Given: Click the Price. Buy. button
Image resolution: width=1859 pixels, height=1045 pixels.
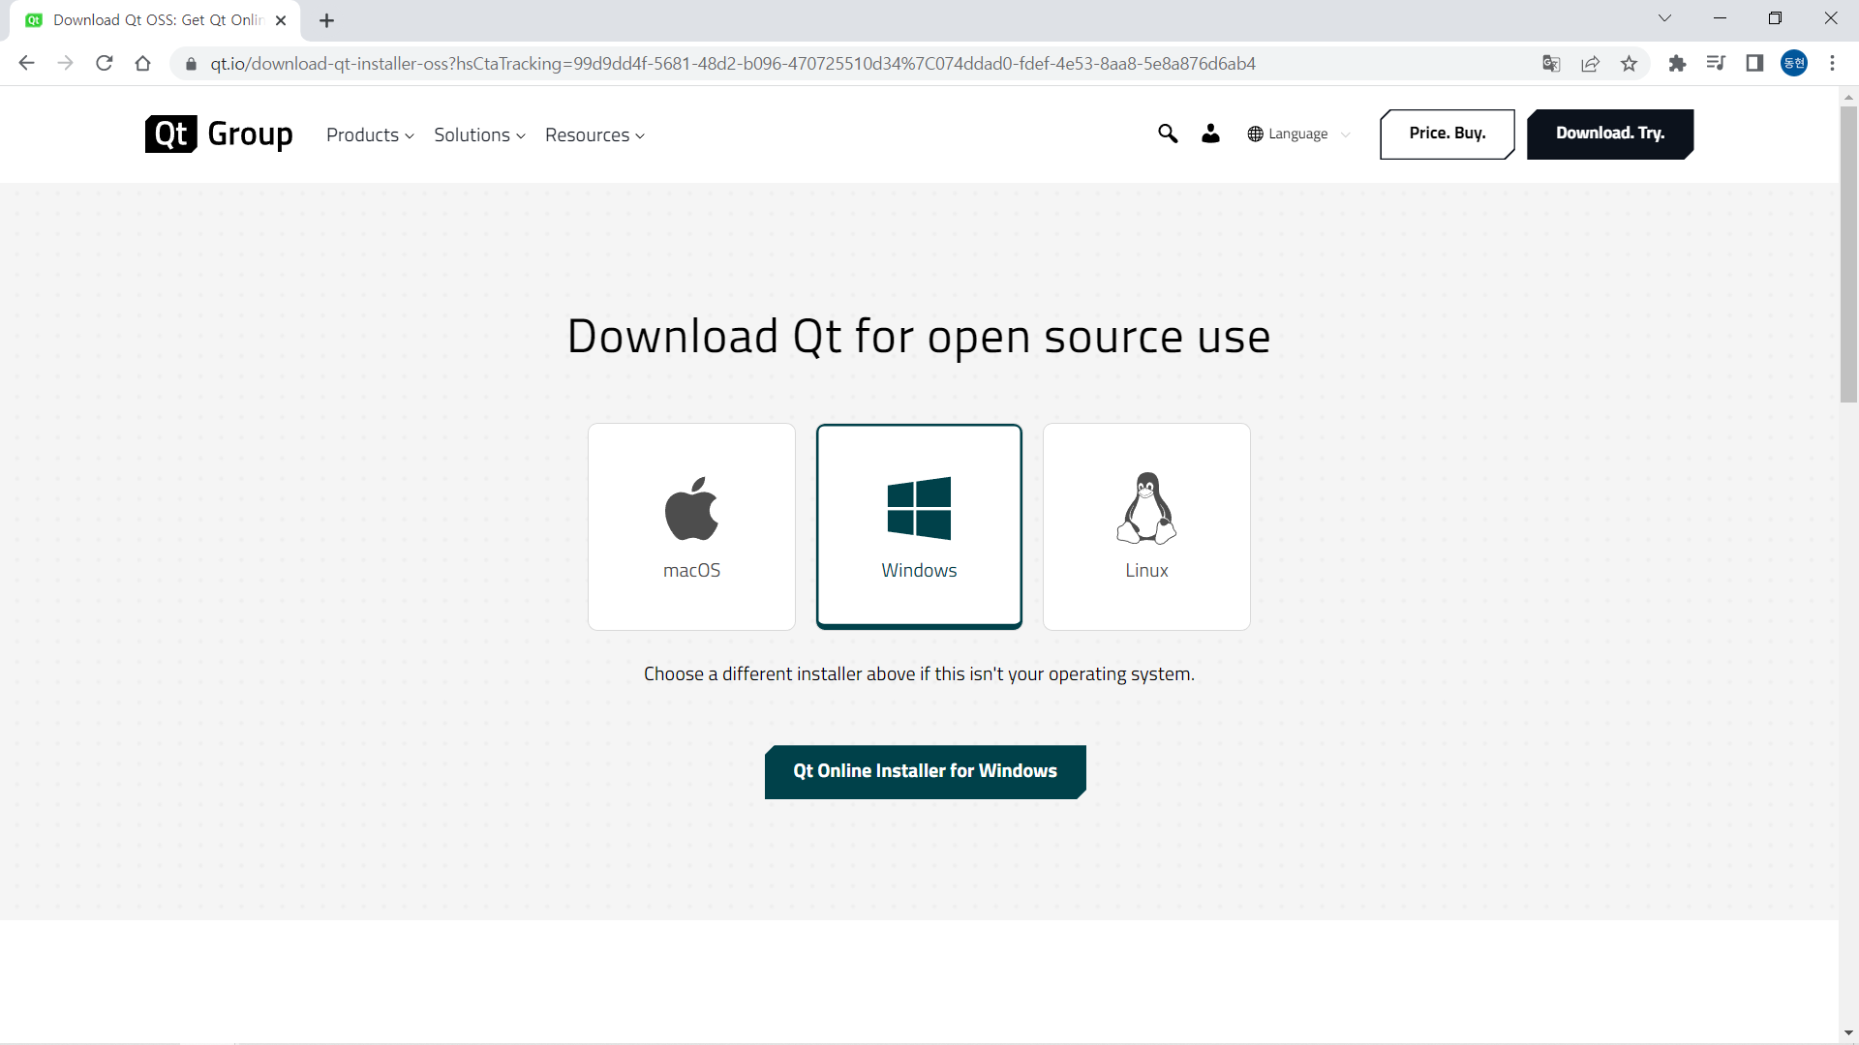Looking at the screenshot, I should [x=1447, y=134].
